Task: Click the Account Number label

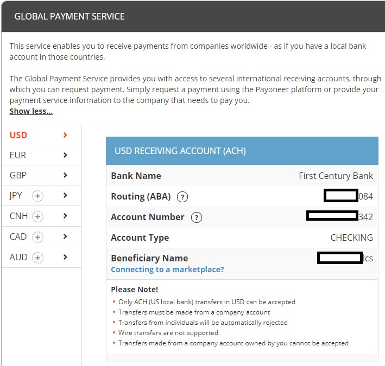Action: 148,217
